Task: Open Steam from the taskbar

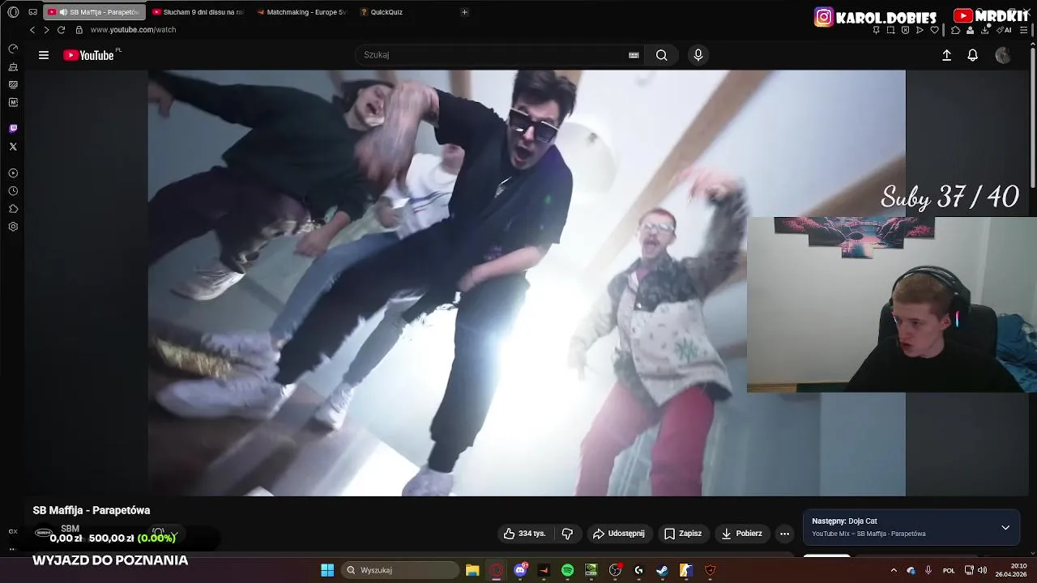Action: 662,570
